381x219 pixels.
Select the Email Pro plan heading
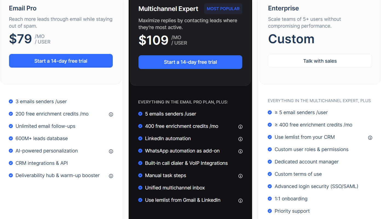coord(23,8)
